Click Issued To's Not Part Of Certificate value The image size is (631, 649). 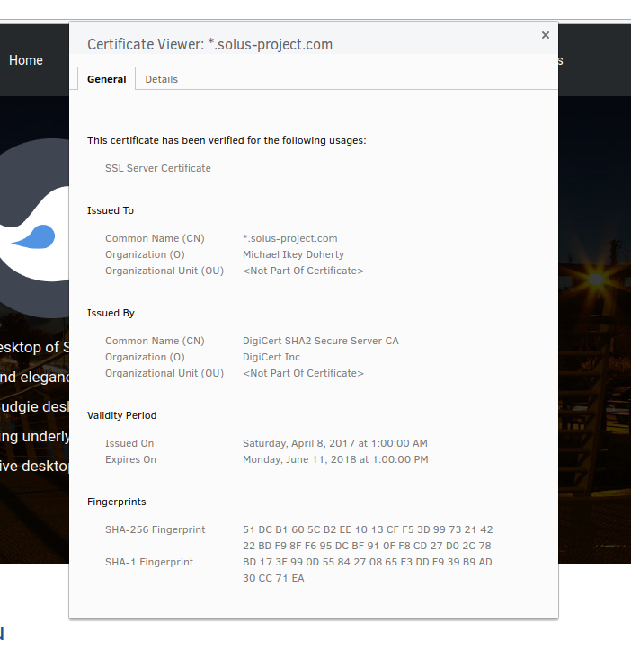click(303, 271)
